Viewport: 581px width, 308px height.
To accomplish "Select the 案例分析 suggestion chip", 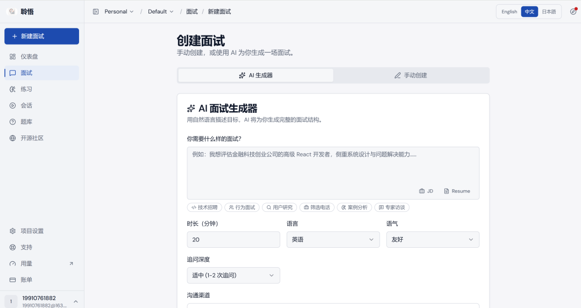I will coord(354,207).
